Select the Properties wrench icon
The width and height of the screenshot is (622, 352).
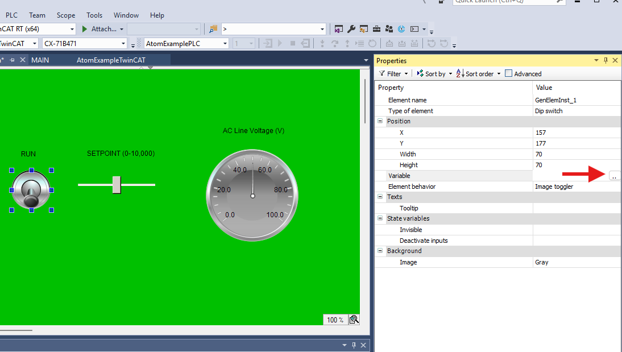pyautogui.click(x=351, y=28)
